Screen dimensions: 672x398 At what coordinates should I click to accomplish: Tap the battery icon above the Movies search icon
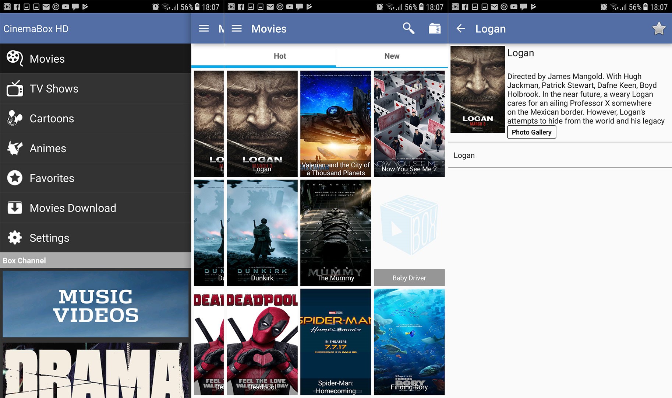[x=421, y=7]
